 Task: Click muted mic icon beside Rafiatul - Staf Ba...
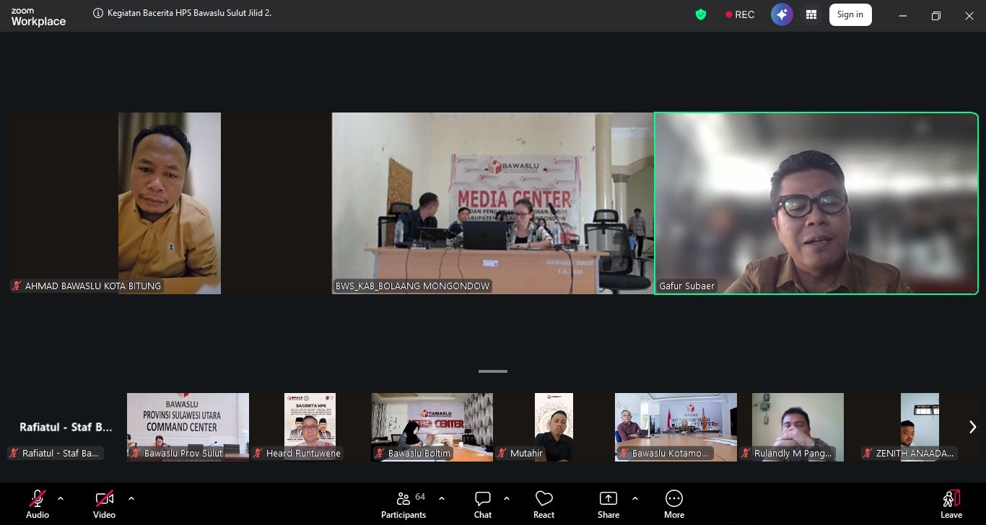[13, 454]
